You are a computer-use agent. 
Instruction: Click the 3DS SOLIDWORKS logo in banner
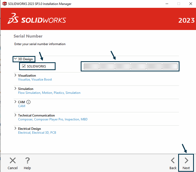(37, 19)
